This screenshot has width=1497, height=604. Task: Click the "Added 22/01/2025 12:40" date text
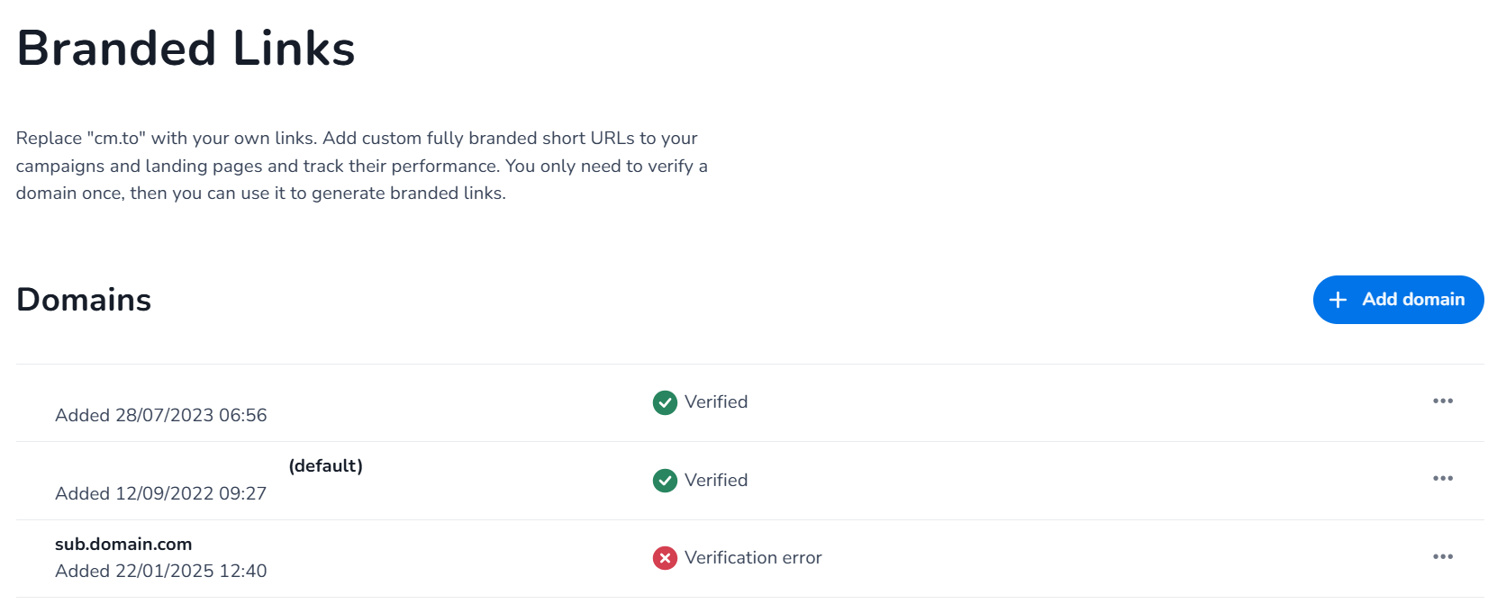[161, 572]
